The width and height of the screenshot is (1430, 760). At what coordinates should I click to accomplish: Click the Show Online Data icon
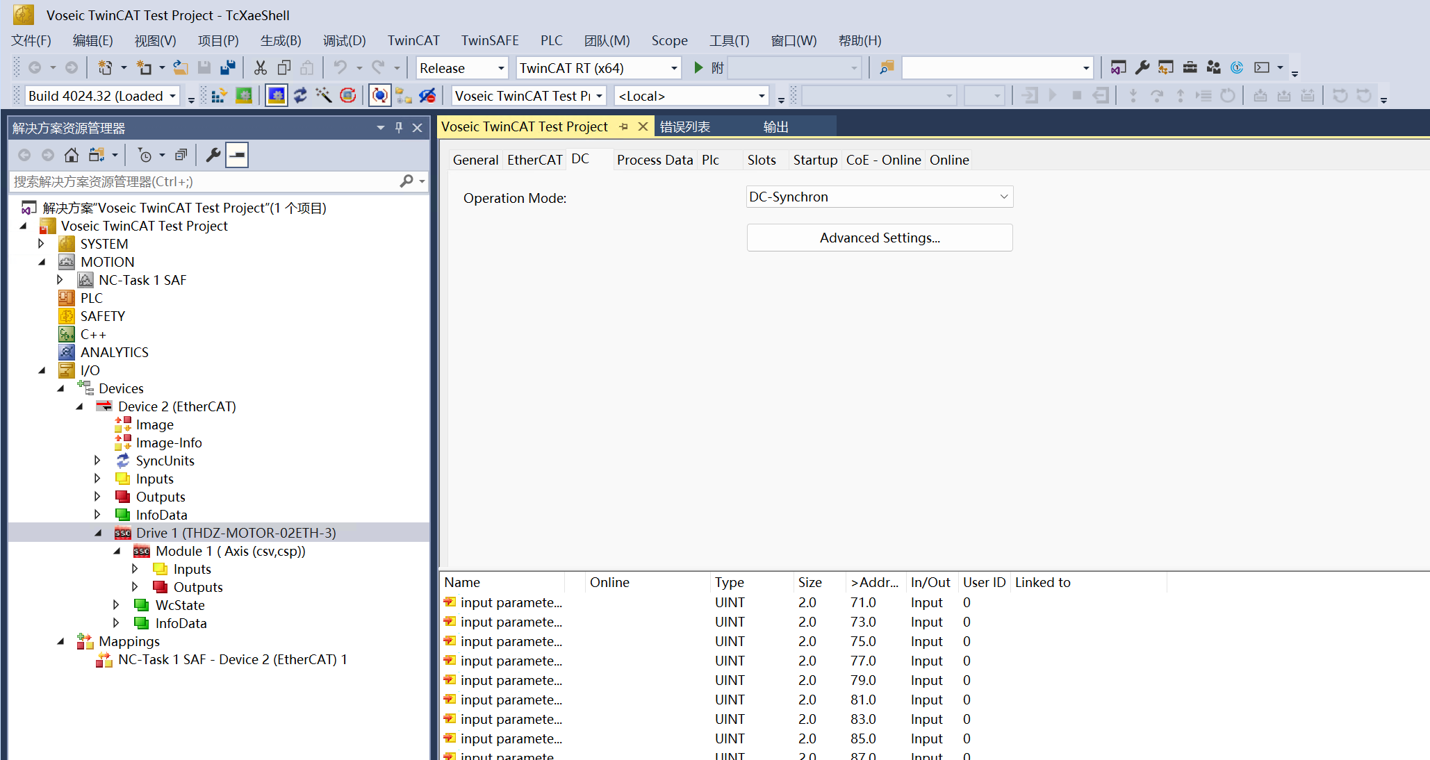379,96
